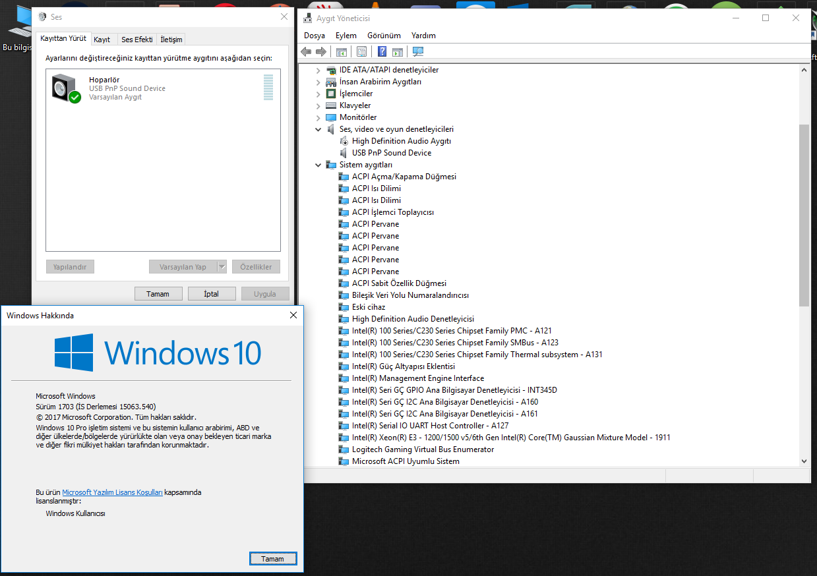Viewport: 817px width, 576px height.
Task: Toggle the action pane show/hide toolbar icon
Action: point(398,52)
